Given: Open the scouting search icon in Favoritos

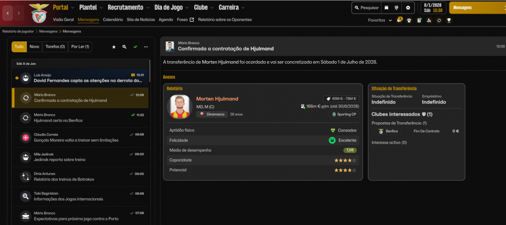Looking at the screenshot, I should coord(429,20).
